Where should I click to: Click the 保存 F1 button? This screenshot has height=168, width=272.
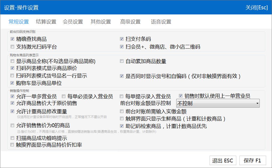253,161
